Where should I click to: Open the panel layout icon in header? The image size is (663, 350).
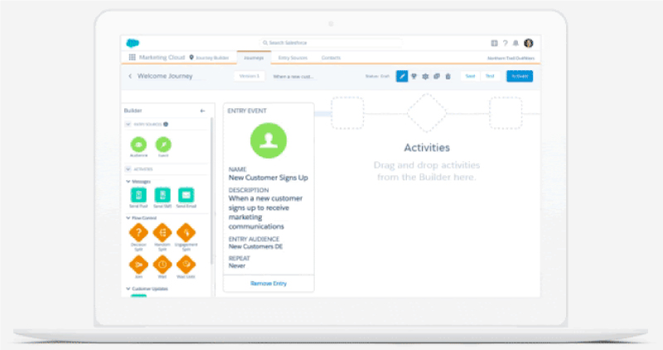click(x=494, y=43)
